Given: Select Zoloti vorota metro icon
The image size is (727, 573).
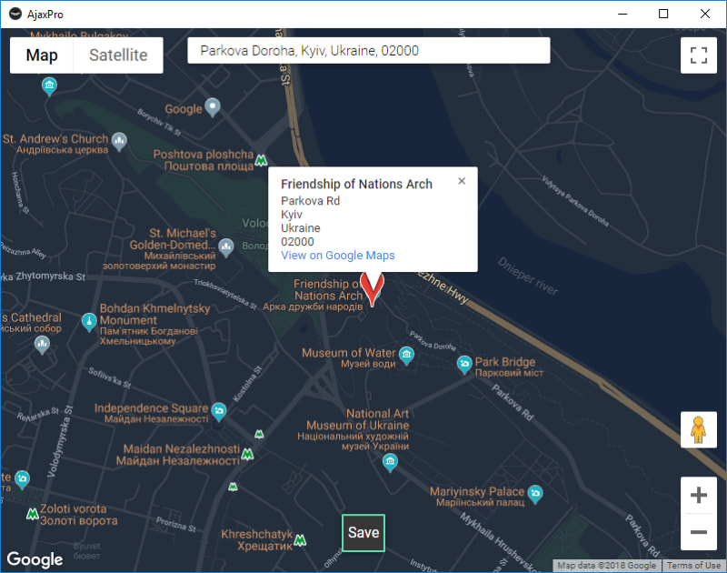Looking at the screenshot, I should pyautogui.click(x=32, y=514).
